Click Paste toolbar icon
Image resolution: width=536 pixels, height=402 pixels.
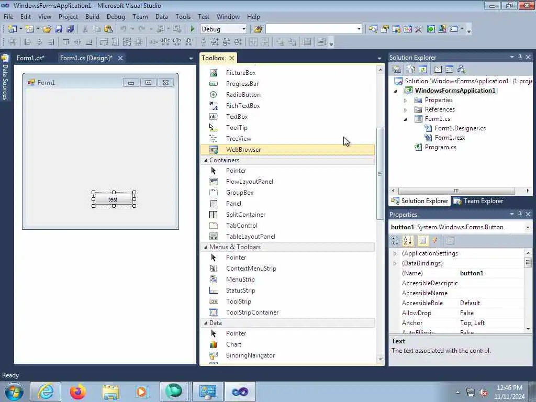point(108,29)
